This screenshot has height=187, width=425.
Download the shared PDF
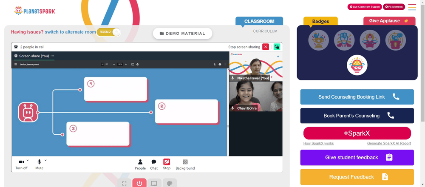click(x=215, y=64)
